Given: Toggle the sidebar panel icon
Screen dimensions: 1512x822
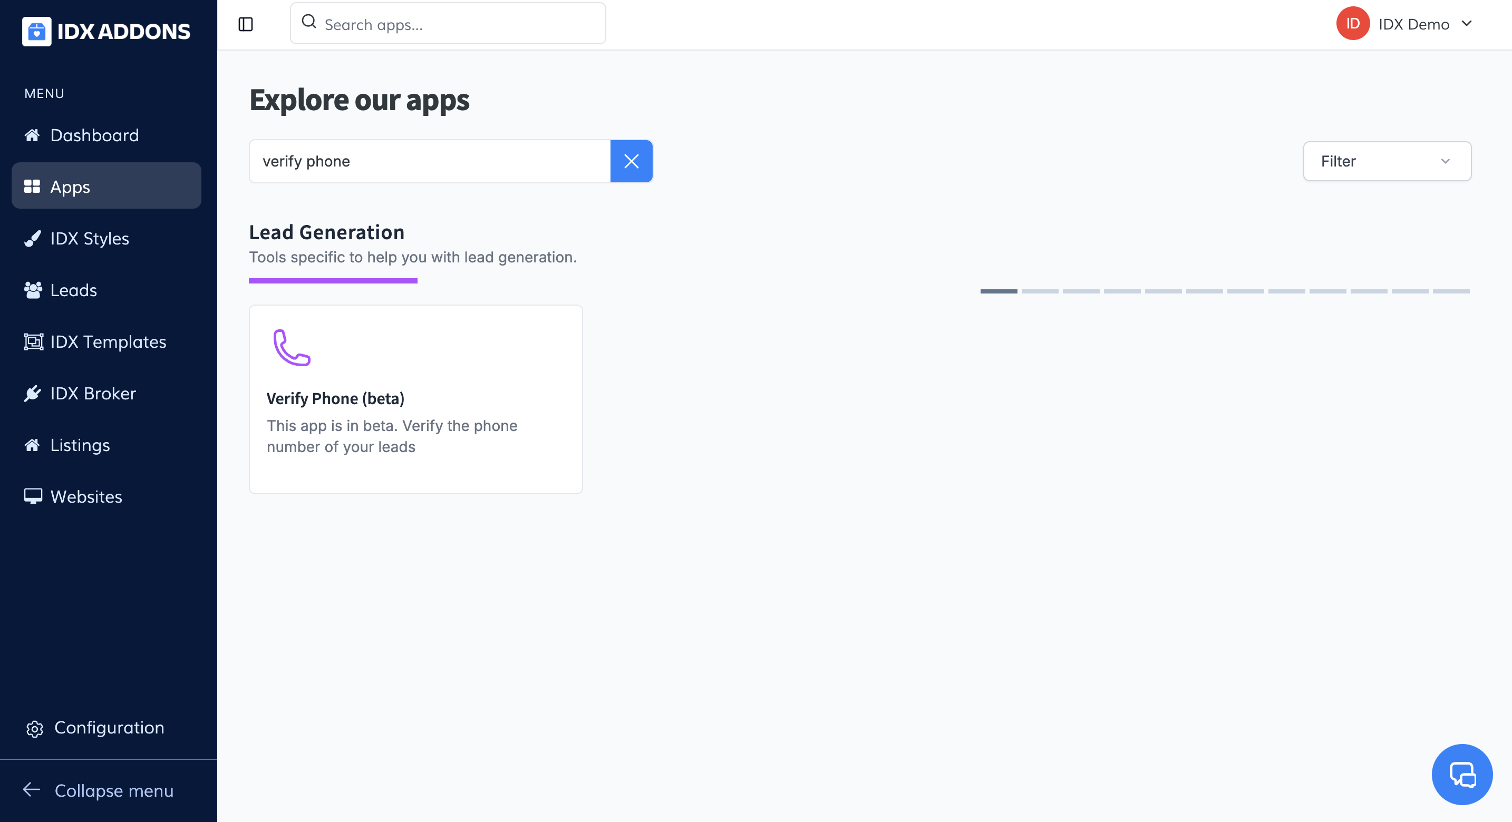Looking at the screenshot, I should 245,24.
